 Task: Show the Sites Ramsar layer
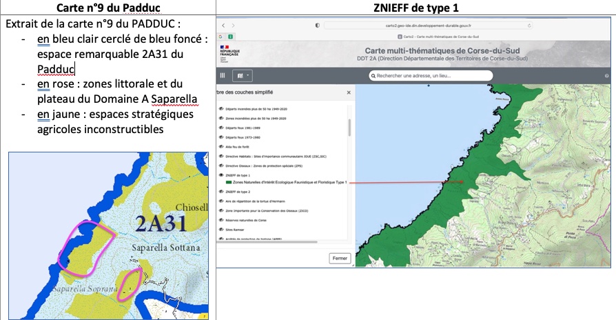(221, 228)
